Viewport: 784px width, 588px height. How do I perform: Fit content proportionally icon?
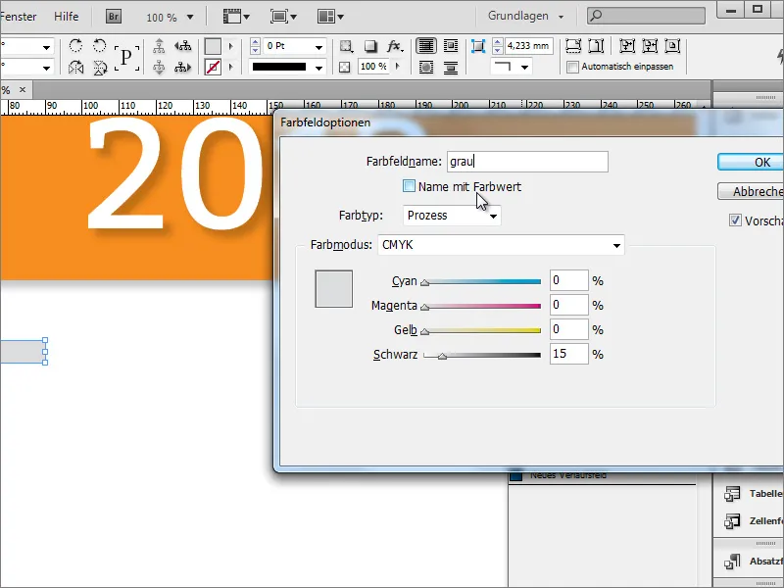click(597, 46)
